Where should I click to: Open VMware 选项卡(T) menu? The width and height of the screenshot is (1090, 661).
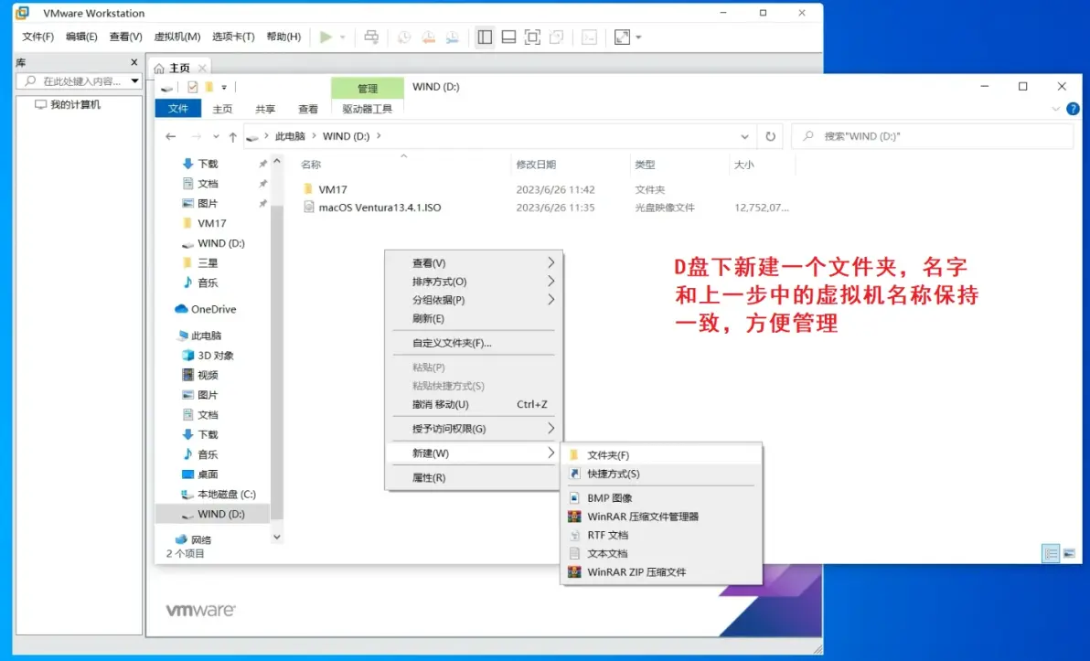tap(233, 37)
